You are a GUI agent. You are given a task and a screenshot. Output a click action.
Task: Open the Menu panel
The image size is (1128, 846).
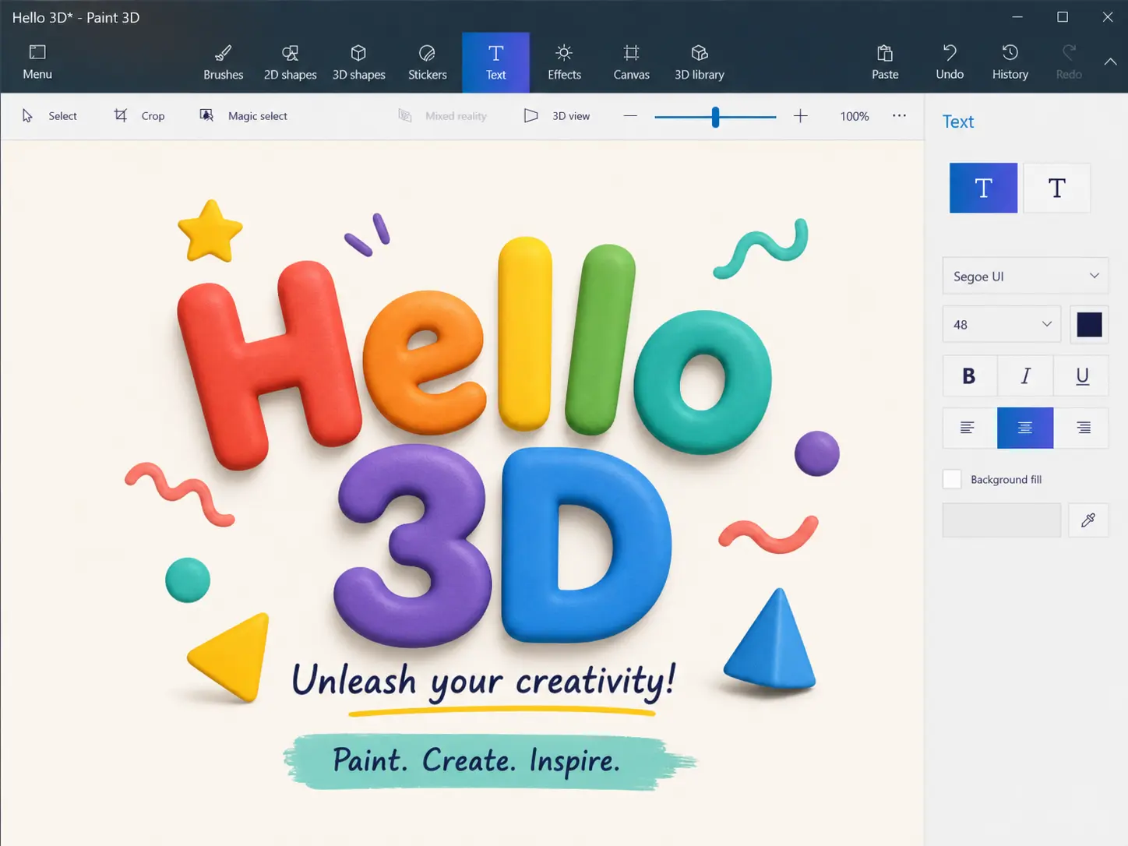coord(37,62)
